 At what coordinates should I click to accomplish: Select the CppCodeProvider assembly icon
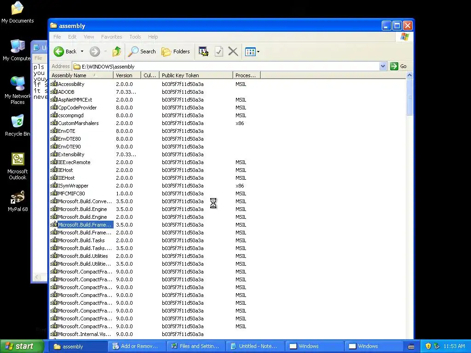tap(54, 107)
